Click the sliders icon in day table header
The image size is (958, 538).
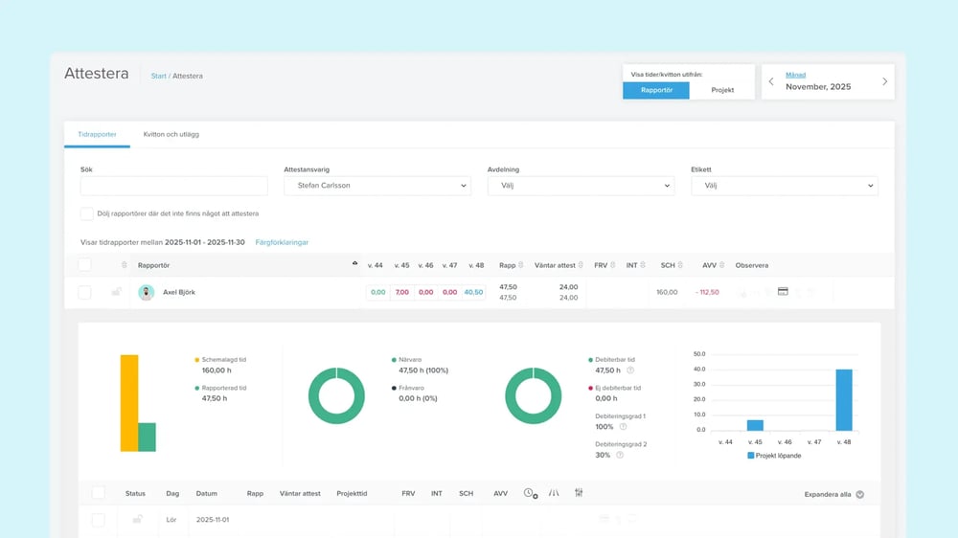[x=579, y=494]
